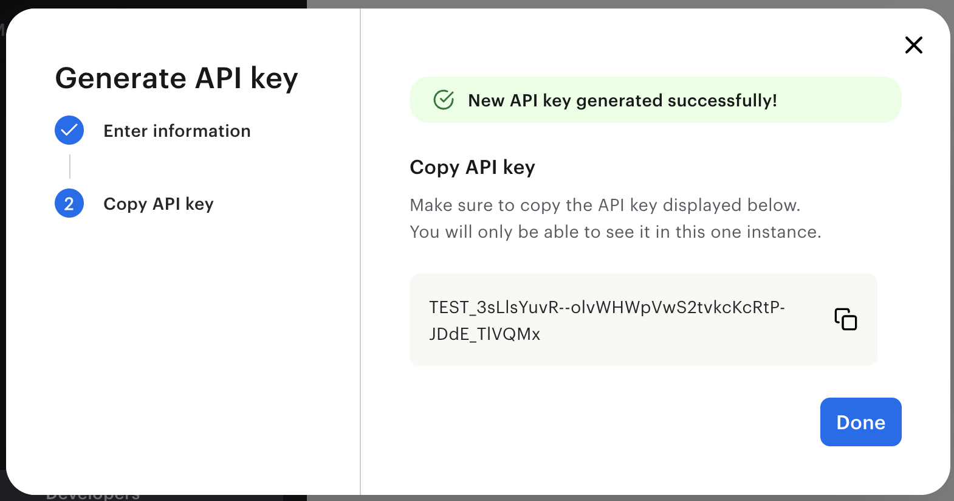Select the Enter information step
Screen dimensions: 954x501
point(177,131)
